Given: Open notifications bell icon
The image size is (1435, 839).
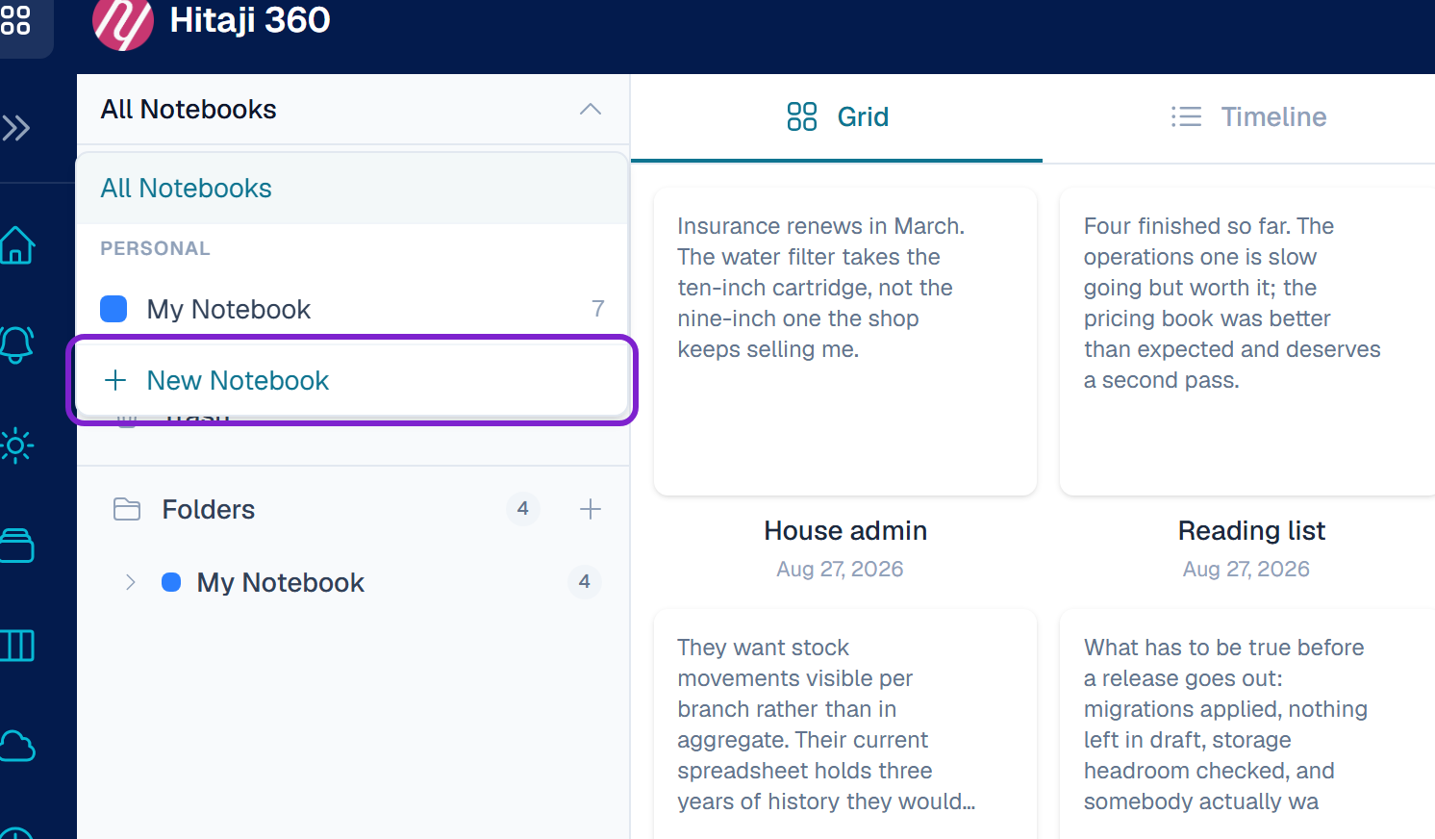Looking at the screenshot, I should click(17, 343).
